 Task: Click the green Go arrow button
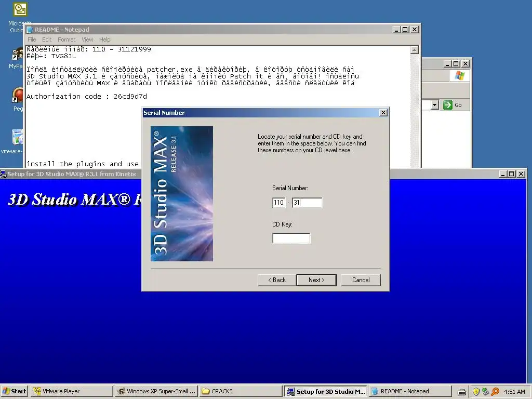click(448, 105)
